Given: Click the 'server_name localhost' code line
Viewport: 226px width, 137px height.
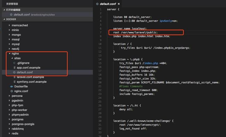Looking at the screenshot, I should pyautogui.click(x=130, y=28).
